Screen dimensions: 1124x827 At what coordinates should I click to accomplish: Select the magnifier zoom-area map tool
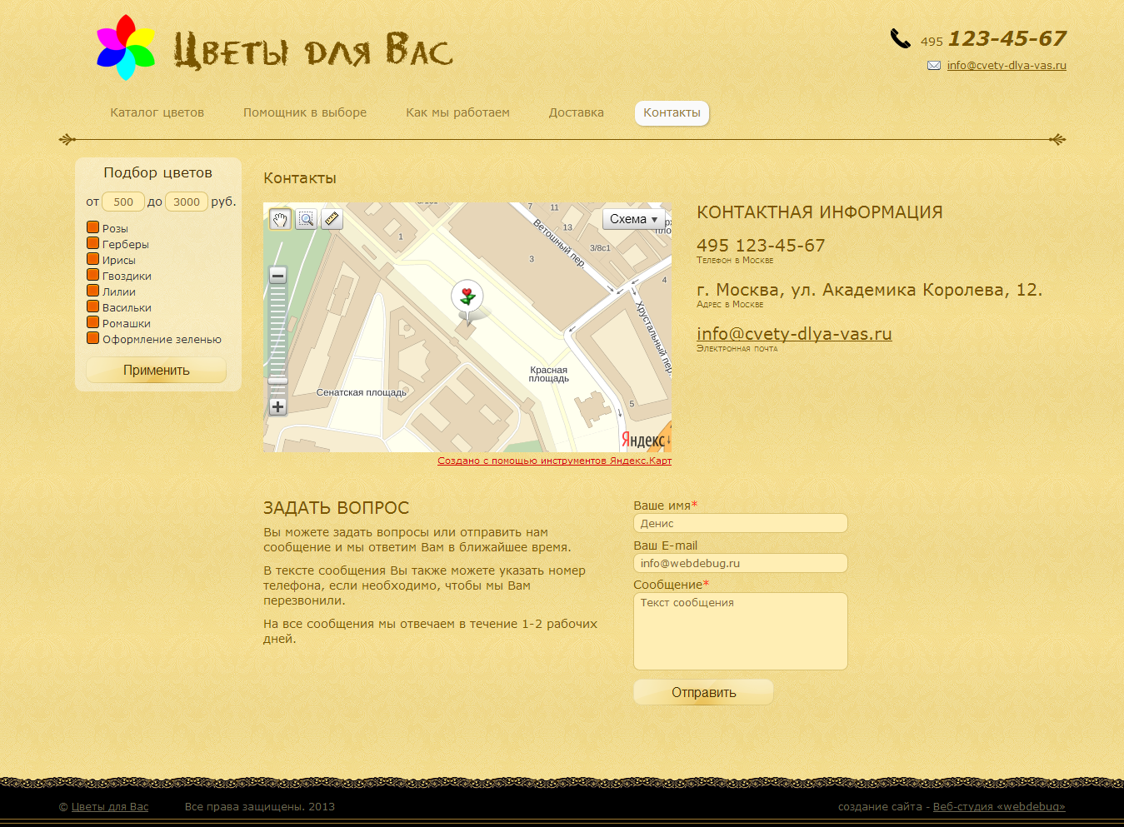306,219
